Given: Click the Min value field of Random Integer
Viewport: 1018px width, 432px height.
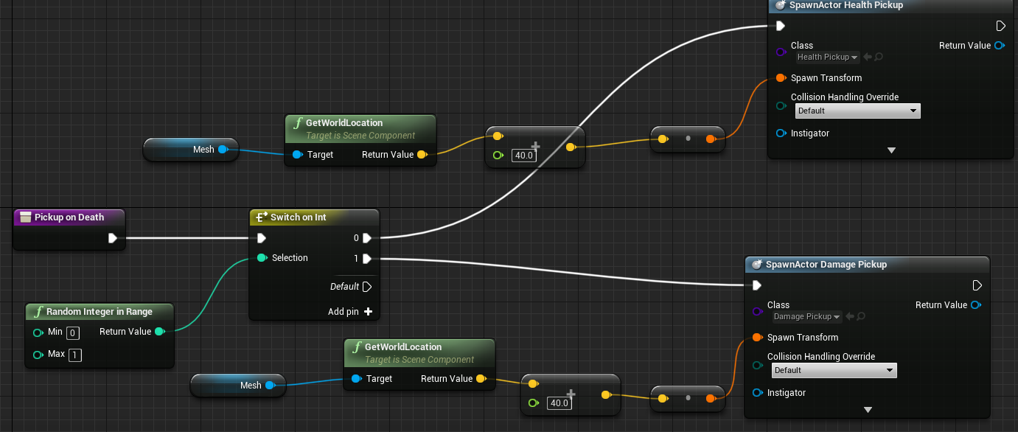Looking at the screenshot, I should coord(73,332).
